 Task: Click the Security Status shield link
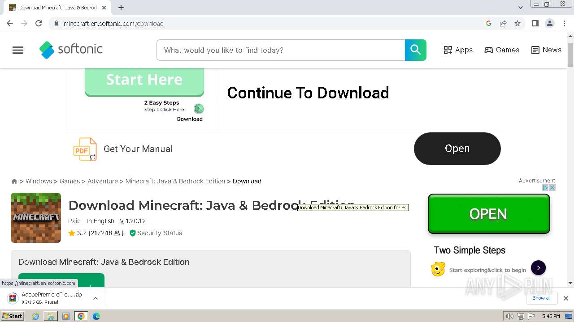156,233
